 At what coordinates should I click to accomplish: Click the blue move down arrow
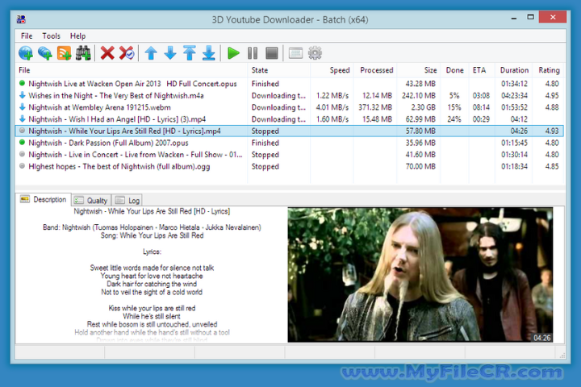(x=170, y=53)
